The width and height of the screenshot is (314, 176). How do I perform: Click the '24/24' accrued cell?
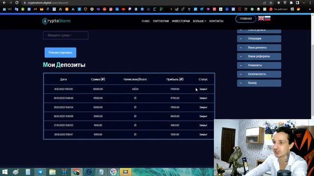135,89
